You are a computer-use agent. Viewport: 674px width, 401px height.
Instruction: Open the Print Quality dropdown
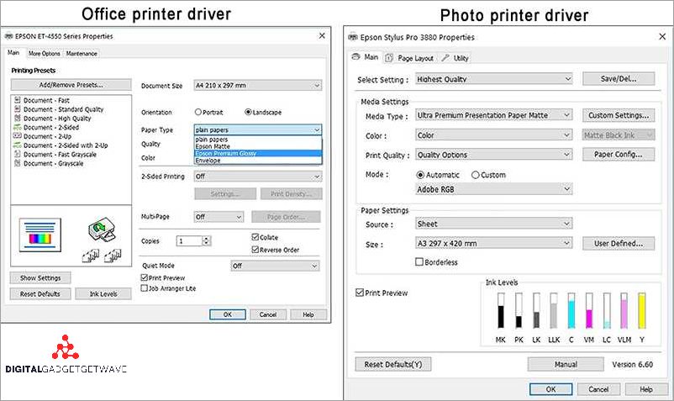coord(494,155)
